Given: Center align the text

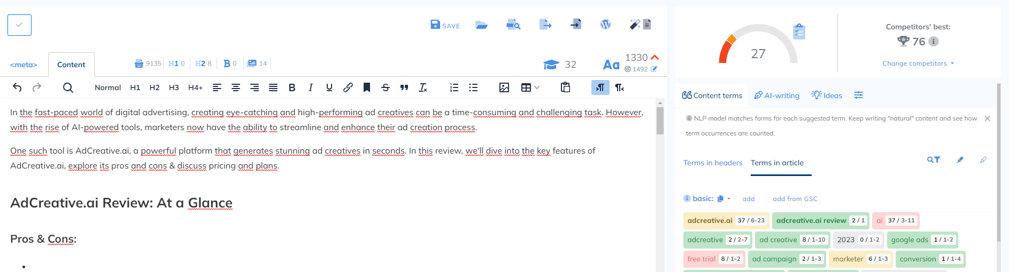Looking at the screenshot, I should [235, 87].
